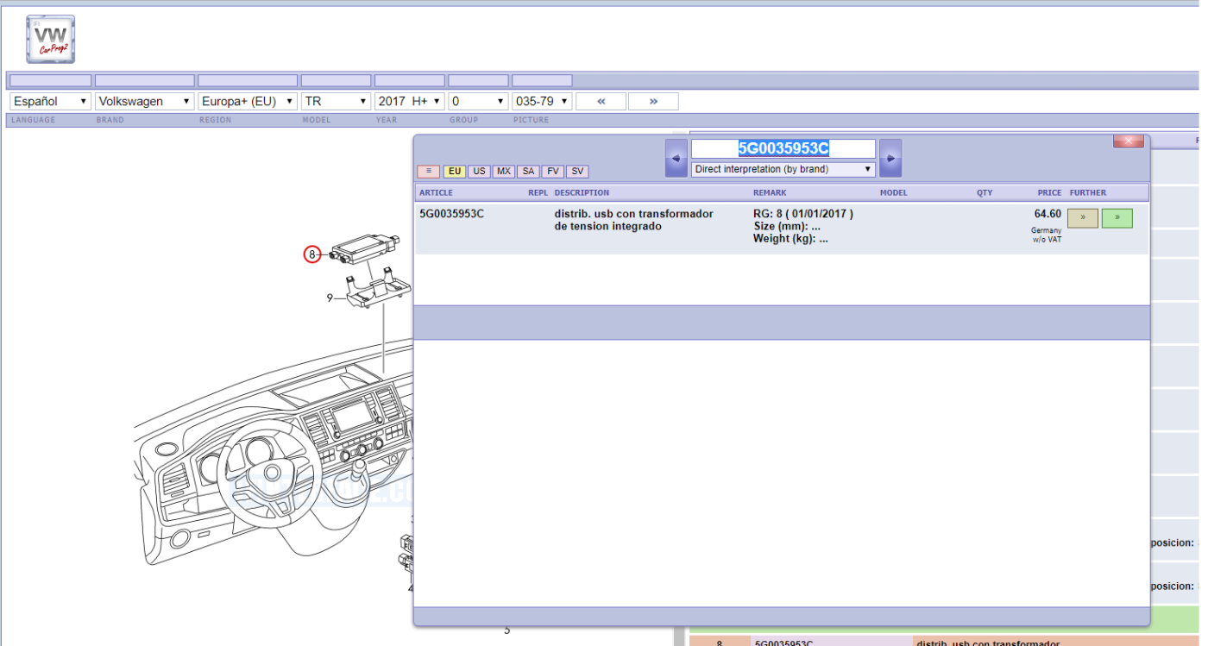Open the Year dropdown showing 2017 H+
The image size is (1208, 646).
click(x=410, y=101)
